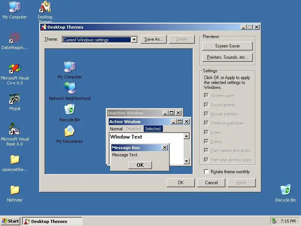
Task: Enable Rotate theme monthly
Action: [x=206, y=171]
